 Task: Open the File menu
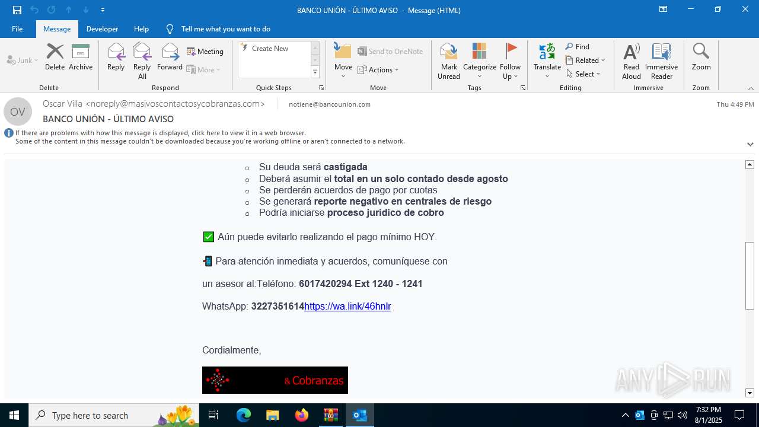17,29
